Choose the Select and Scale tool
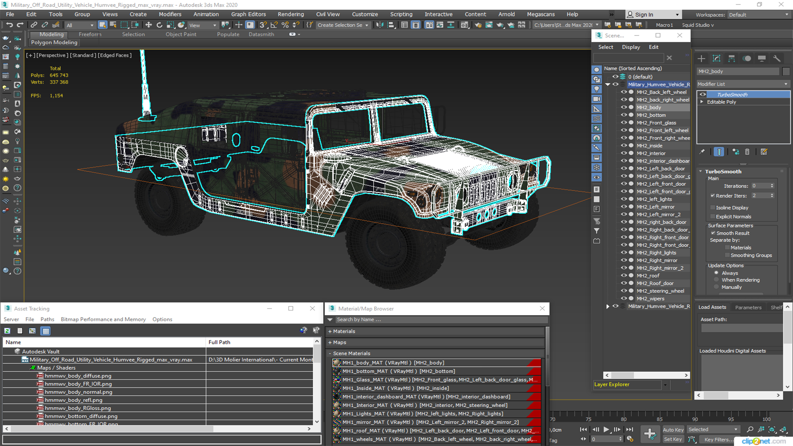This screenshot has width=793, height=446. (x=170, y=25)
